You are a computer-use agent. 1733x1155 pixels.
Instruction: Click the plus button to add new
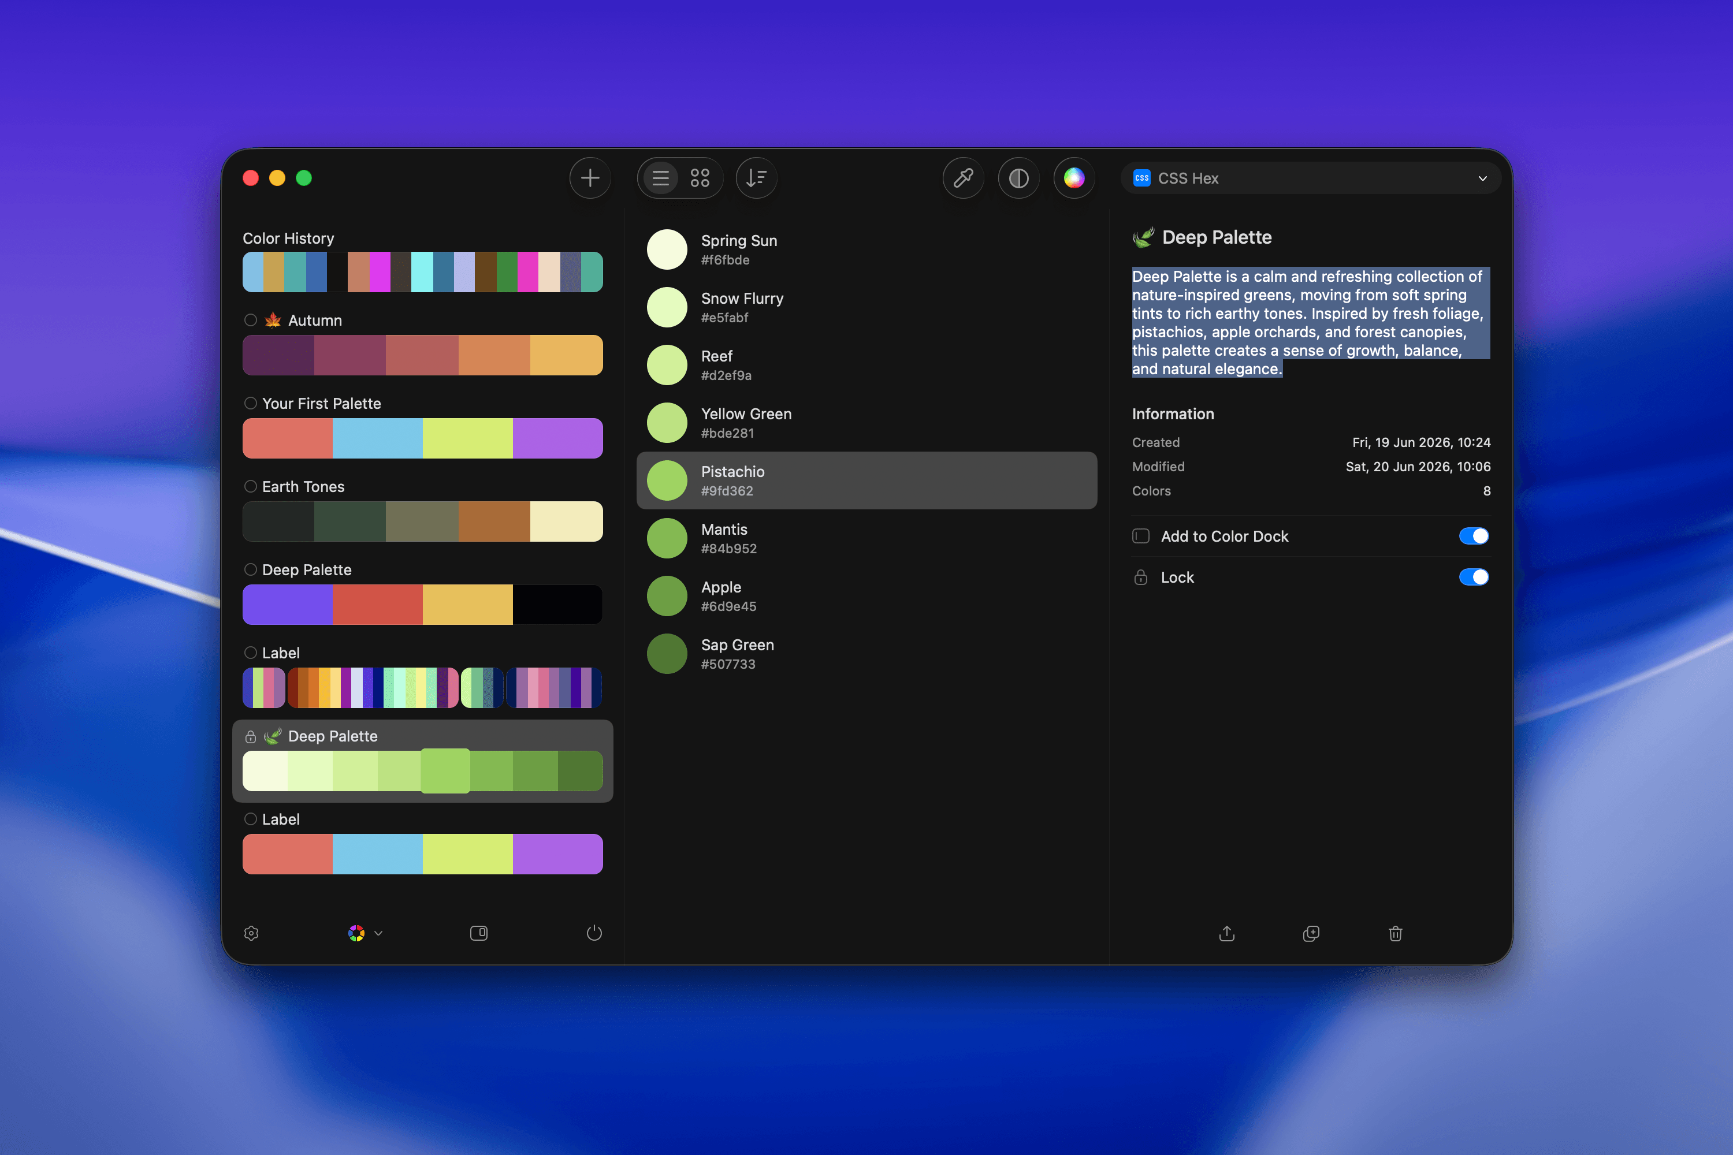point(589,178)
